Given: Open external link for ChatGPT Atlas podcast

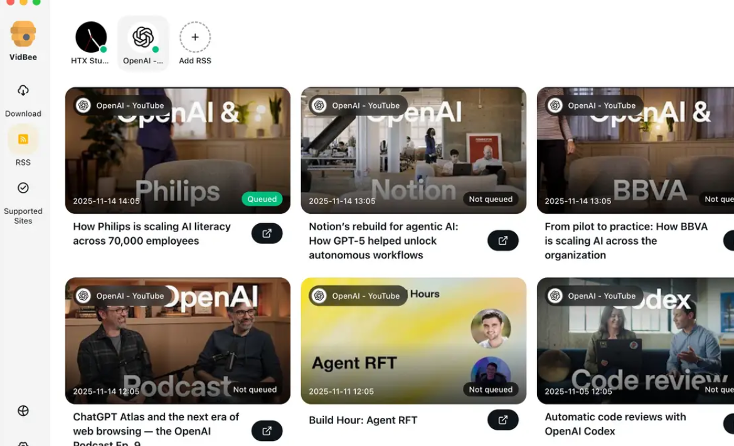Looking at the screenshot, I should tap(267, 430).
